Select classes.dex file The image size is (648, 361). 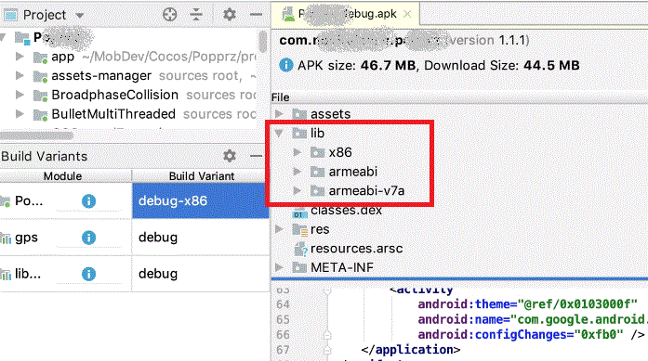(x=347, y=210)
